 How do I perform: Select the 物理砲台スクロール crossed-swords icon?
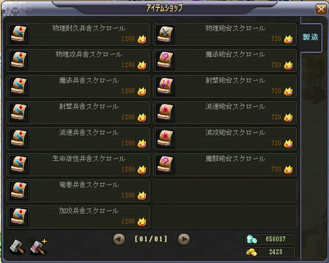(165, 34)
